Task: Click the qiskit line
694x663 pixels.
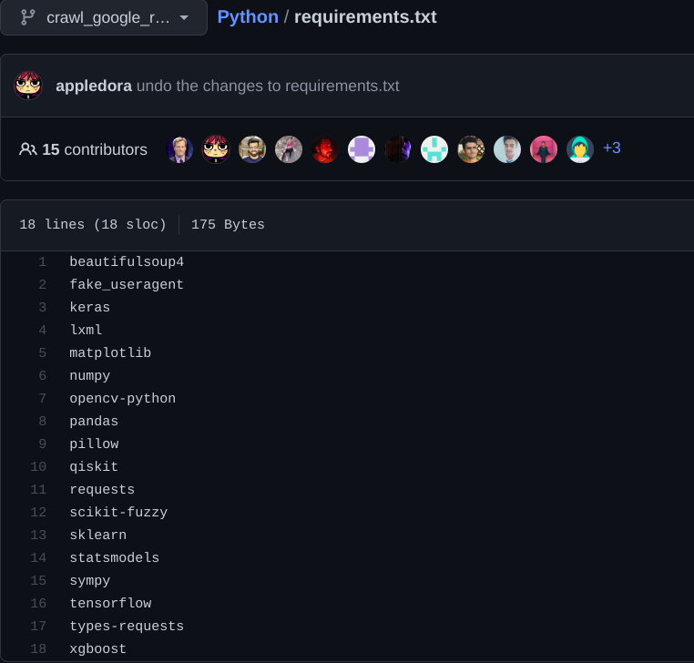Action: tap(94, 466)
